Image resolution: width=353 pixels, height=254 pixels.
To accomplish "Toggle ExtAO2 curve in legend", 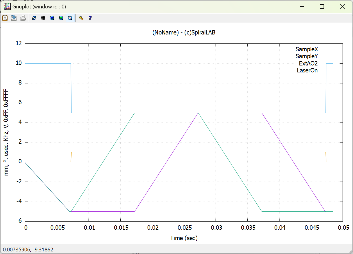I will click(308, 63).
